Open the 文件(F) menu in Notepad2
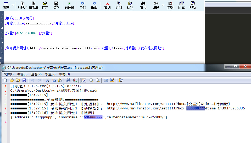 tap(9, 74)
